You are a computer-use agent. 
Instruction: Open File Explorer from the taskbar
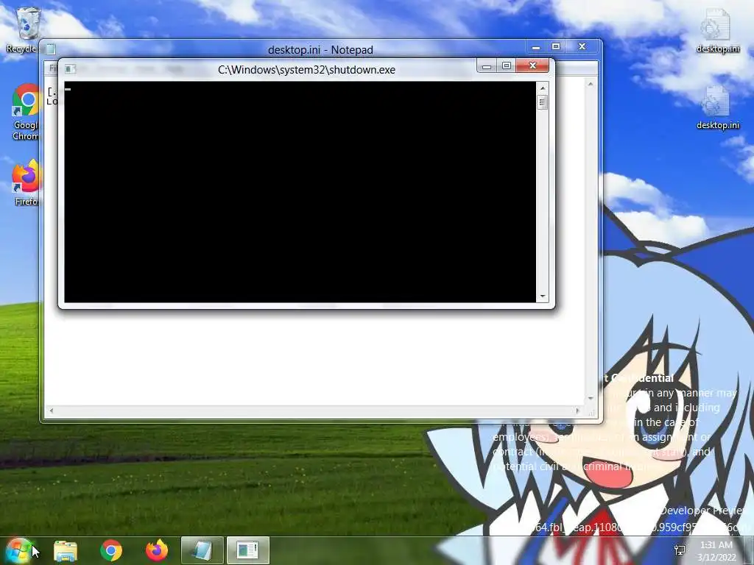click(66, 550)
